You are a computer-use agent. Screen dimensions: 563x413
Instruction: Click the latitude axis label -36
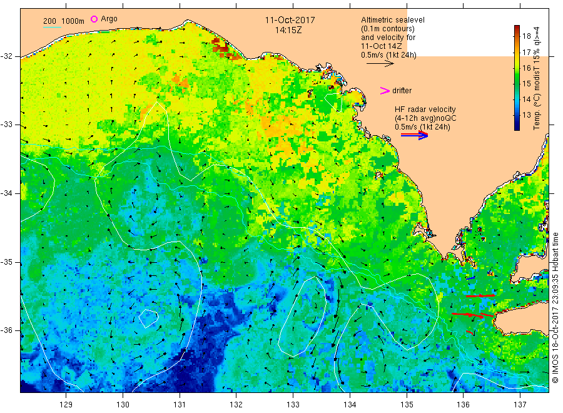pyautogui.click(x=6, y=330)
